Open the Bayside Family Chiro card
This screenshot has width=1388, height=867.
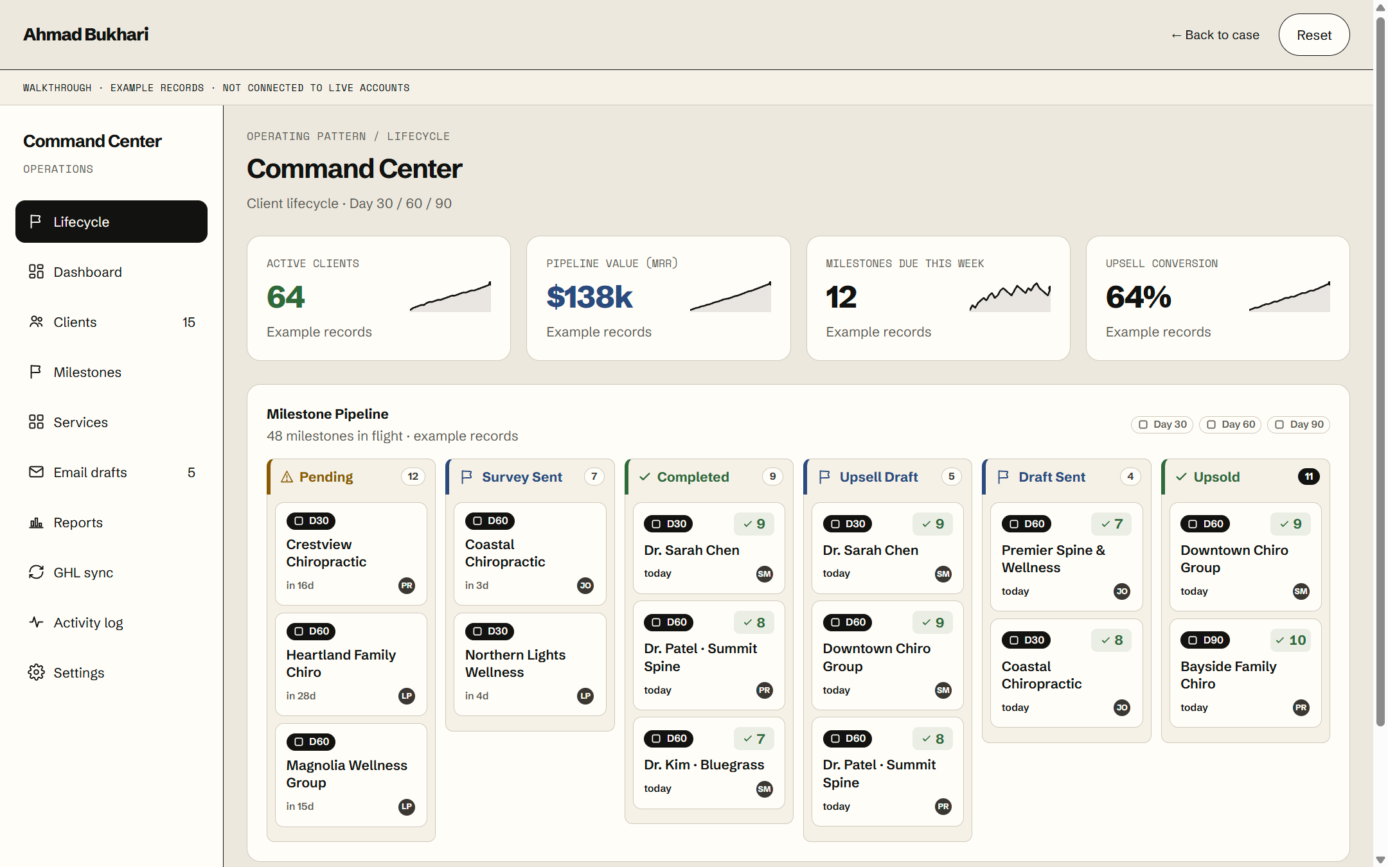[1245, 672]
